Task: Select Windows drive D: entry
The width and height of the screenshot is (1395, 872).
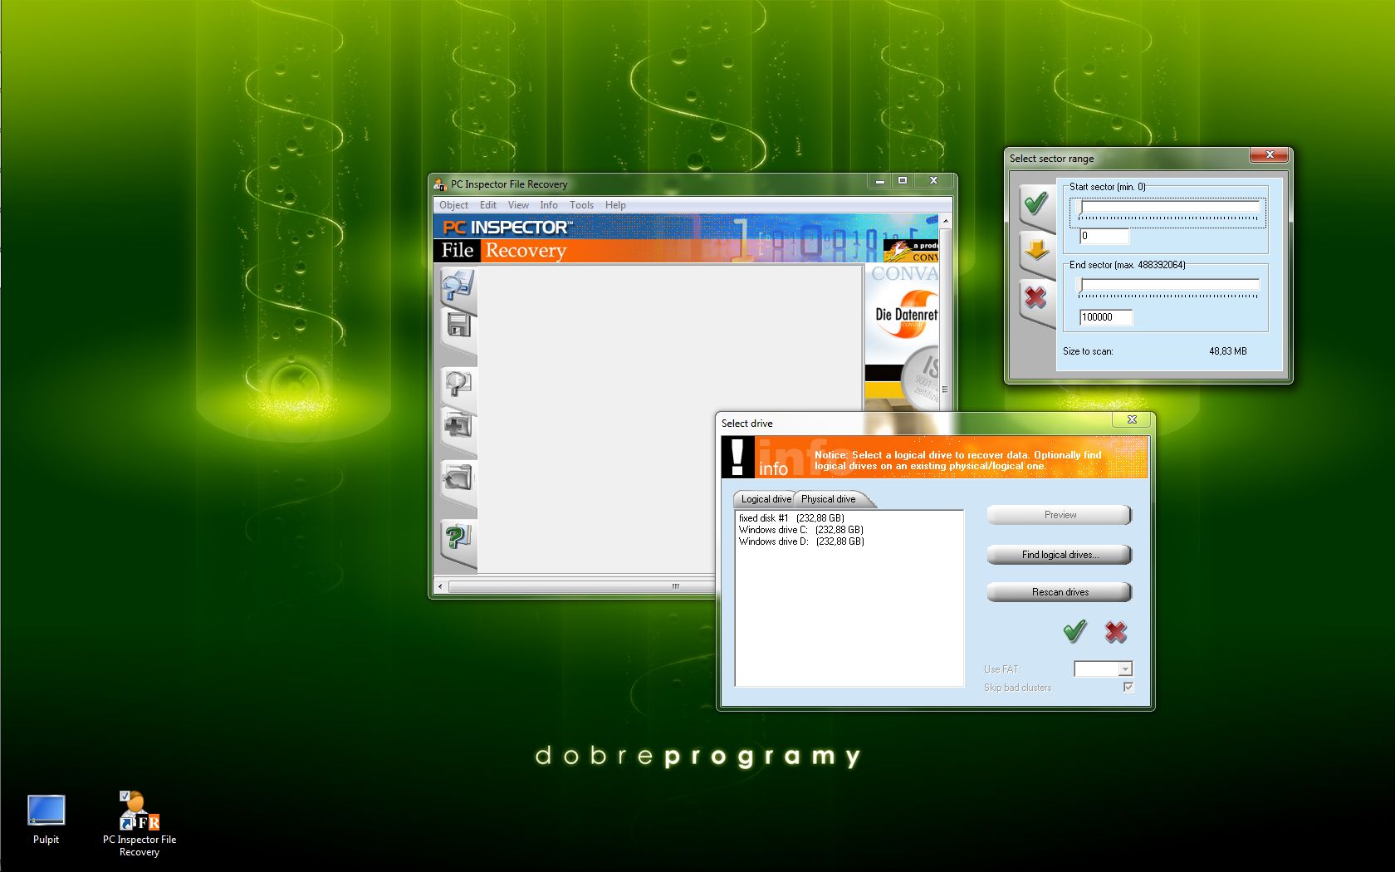Action: pyautogui.click(x=802, y=541)
